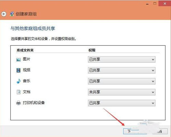
Task: Click the 权限 column header
Action: tap(92, 50)
